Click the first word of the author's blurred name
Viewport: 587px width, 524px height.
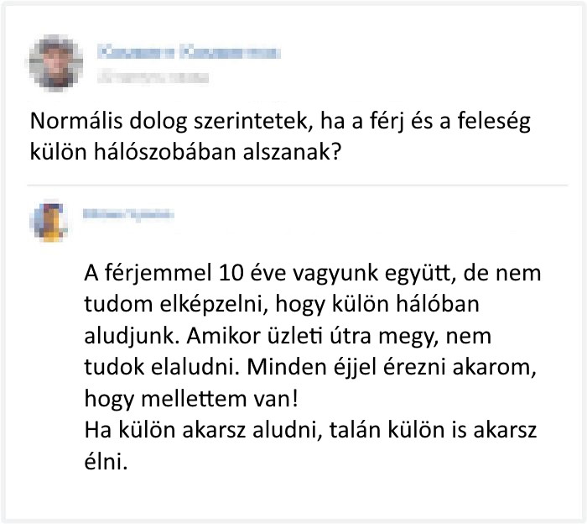point(136,52)
